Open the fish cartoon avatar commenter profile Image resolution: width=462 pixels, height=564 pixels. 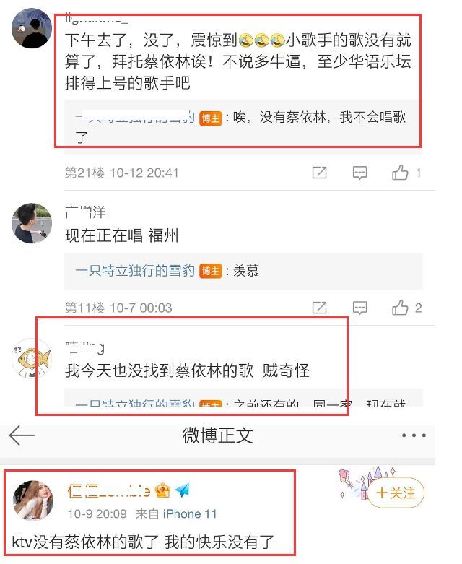point(32,358)
